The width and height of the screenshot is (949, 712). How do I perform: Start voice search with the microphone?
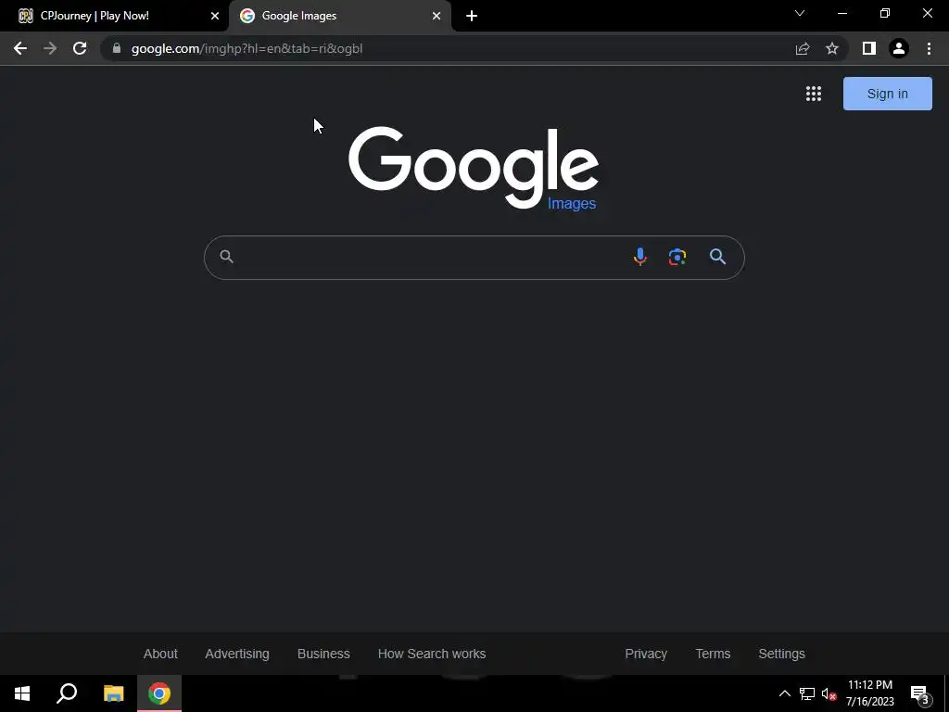click(x=639, y=258)
